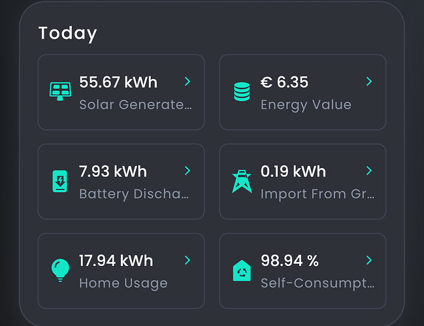
Task: Tap the 7.93 kWh battery reading
Action: [113, 171]
